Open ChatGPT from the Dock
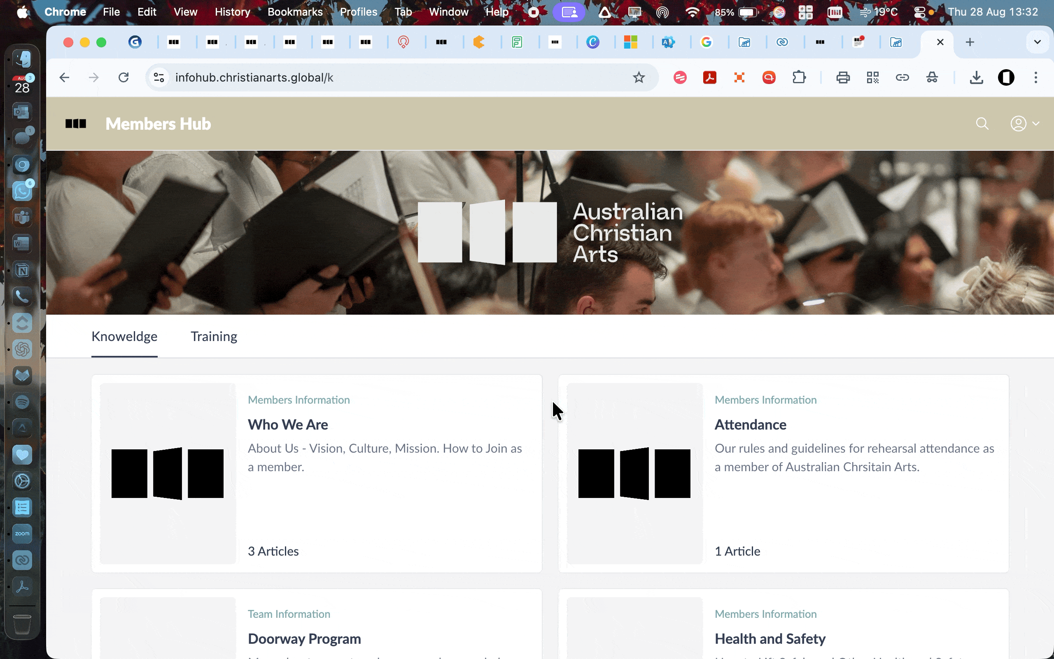1054x659 pixels. [22, 349]
